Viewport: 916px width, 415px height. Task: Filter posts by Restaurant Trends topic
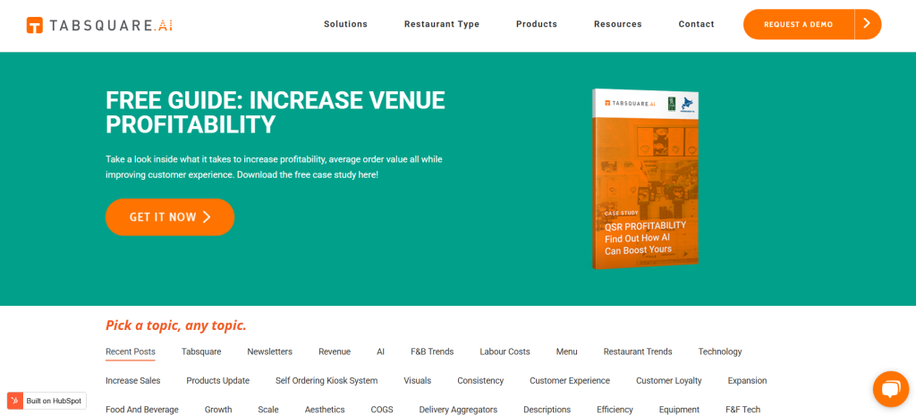point(637,351)
